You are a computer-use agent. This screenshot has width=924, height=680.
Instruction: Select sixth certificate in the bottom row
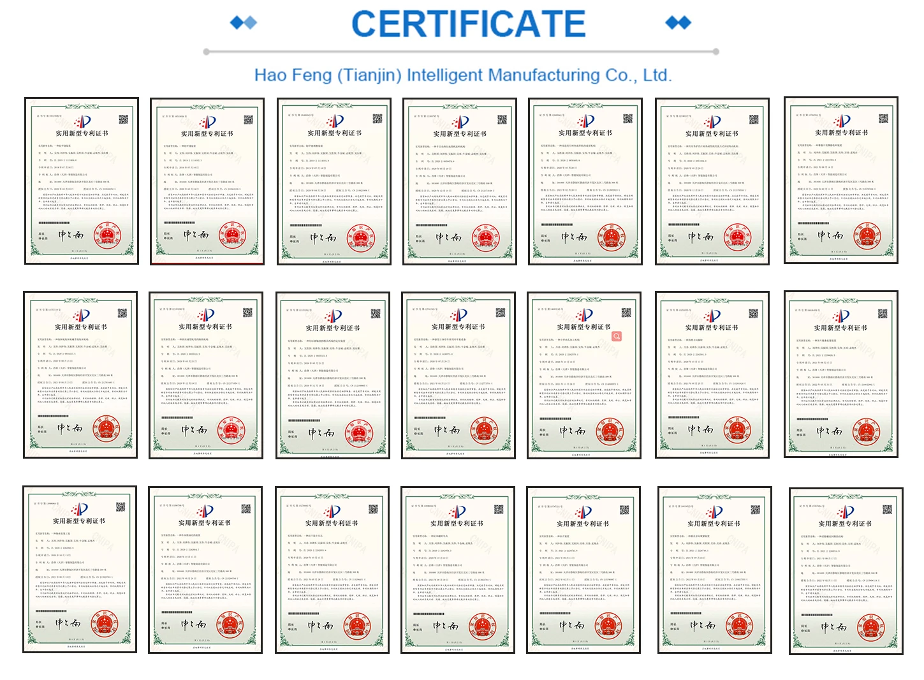715,570
